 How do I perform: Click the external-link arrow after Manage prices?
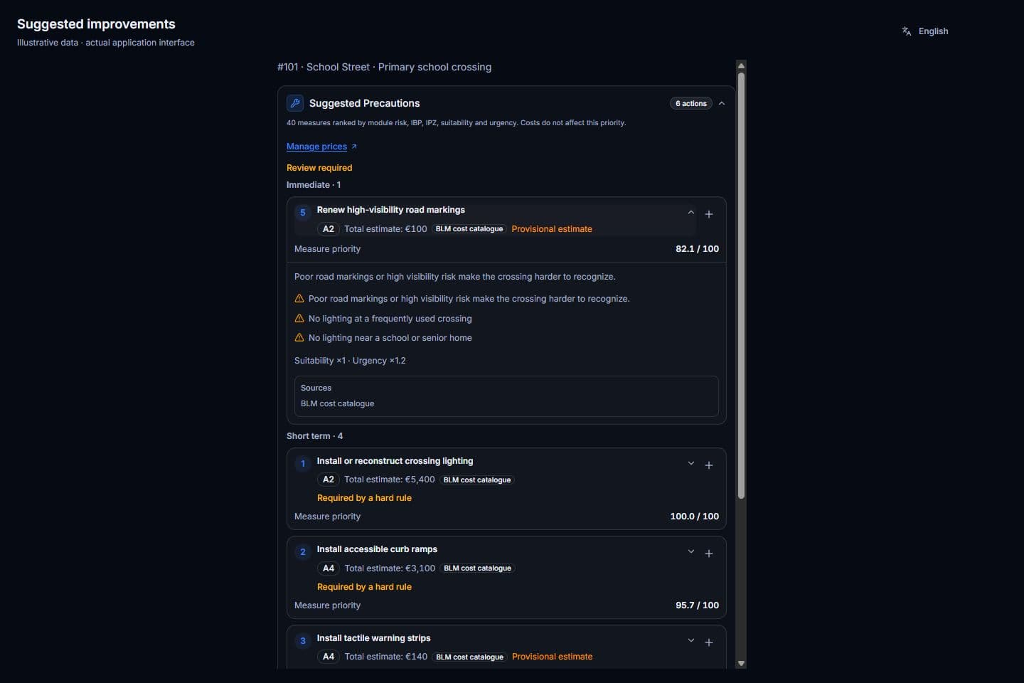[354, 147]
